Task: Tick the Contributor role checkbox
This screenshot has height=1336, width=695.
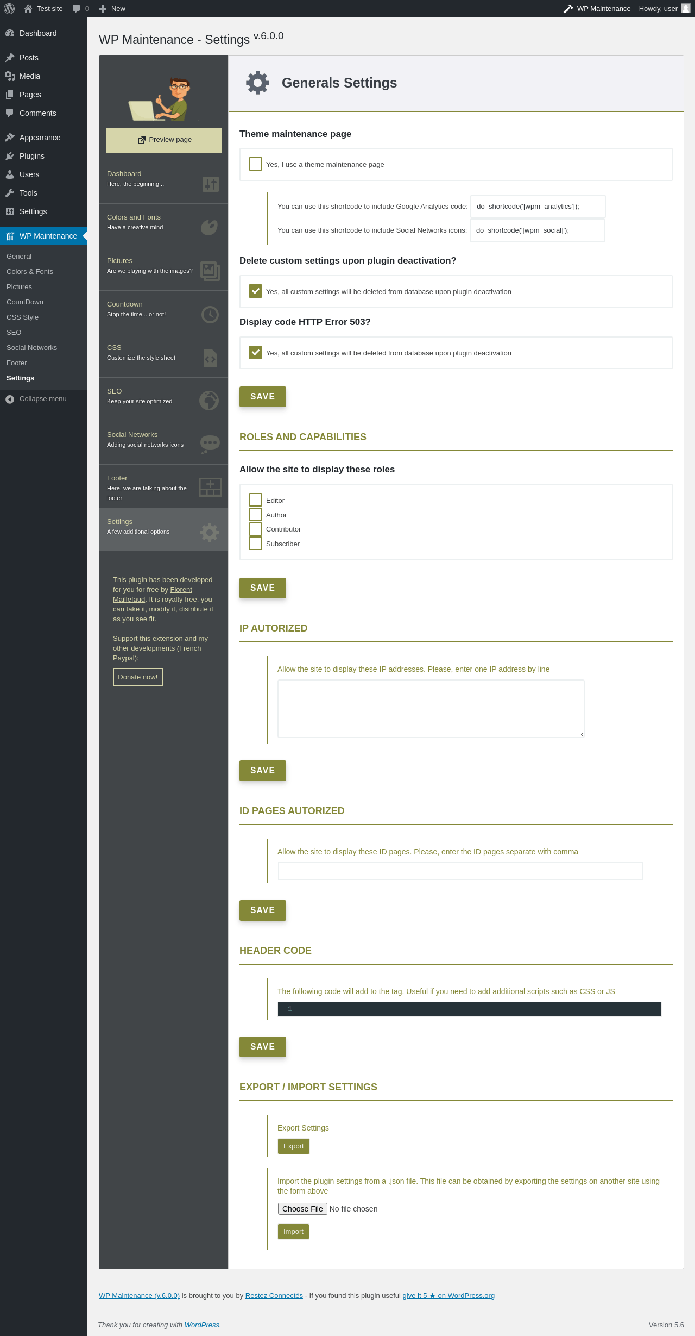Action: coord(255,529)
